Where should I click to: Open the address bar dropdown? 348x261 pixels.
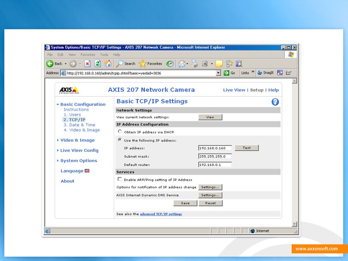click(x=219, y=73)
